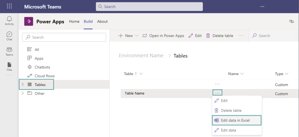Click Open in Power Apps
The image size is (299, 137).
[x=163, y=36]
